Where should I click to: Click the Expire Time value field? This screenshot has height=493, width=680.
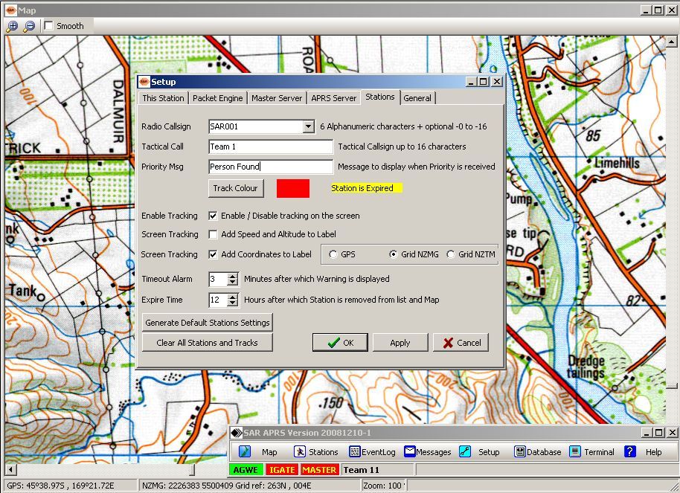[218, 300]
